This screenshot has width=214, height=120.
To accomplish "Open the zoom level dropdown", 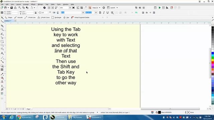I will coord(70,8).
